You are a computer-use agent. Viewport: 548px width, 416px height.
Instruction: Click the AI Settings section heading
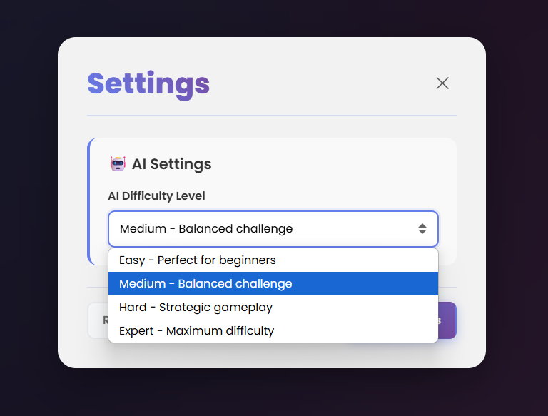pyautogui.click(x=171, y=164)
